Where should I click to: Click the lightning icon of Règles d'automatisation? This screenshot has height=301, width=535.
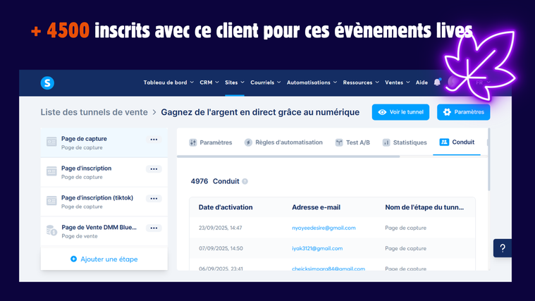[248, 142]
